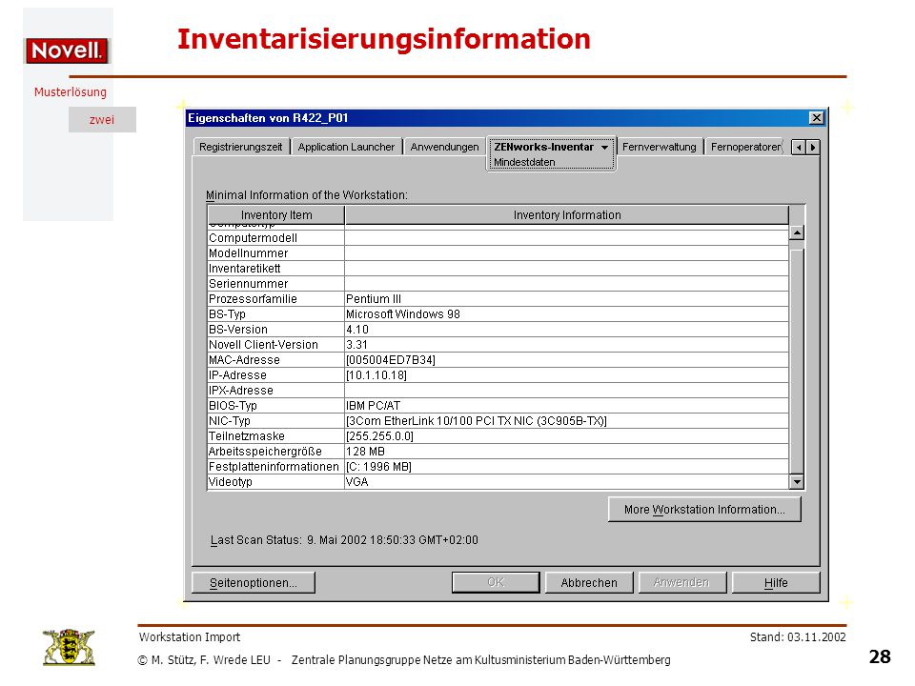Screen dimensions: 915x686
Task: Click the Pentium III value
Action: pyautogui.click(x=374, y=298)
